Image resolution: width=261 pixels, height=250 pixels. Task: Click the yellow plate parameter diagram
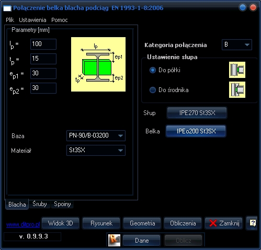(98, 64)
